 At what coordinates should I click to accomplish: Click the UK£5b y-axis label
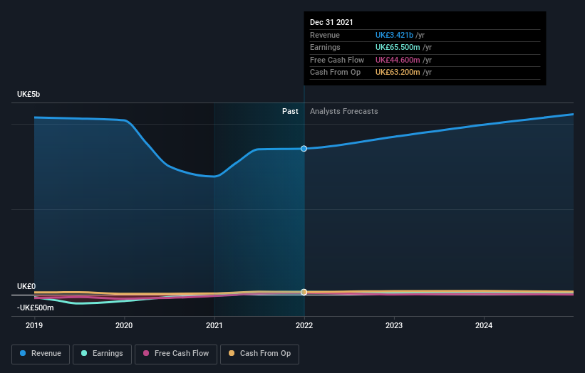point(29,94)
